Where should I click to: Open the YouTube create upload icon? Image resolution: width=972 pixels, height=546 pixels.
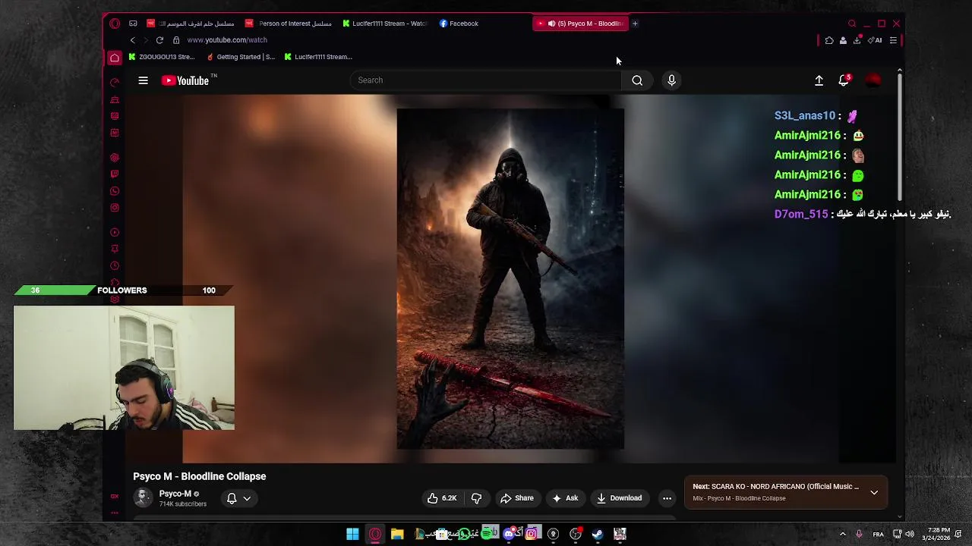coord(819,80)
